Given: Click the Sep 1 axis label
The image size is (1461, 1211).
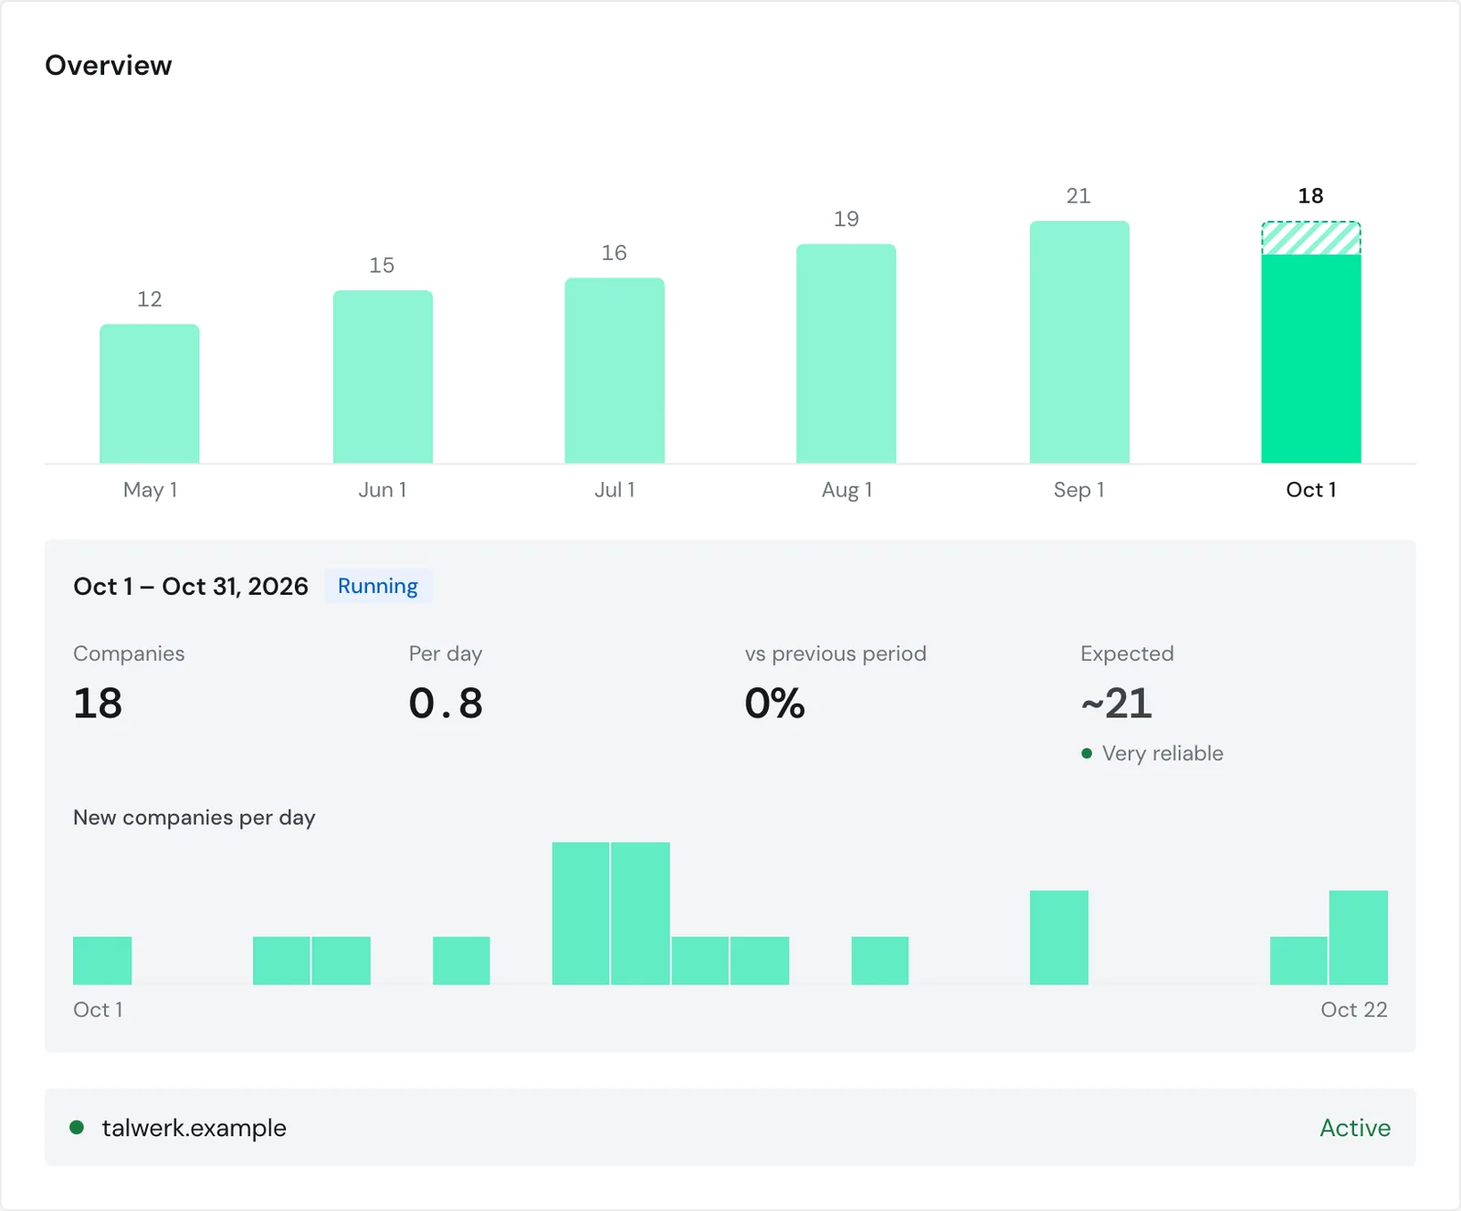Looking at the screenshot, I should [1079, 490].
